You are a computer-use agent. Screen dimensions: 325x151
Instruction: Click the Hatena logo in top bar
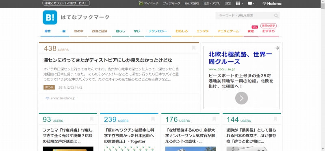(272, 4)
